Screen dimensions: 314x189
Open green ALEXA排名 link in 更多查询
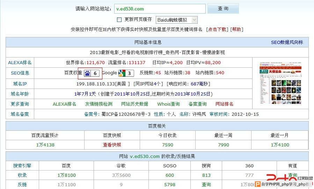point(65,104)
